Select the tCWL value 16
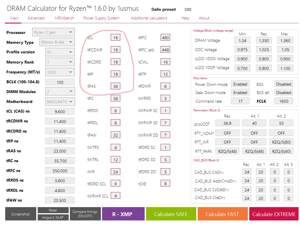Image resolution: width=300 pixels, height=228 pixels. (x=165, y=62)
